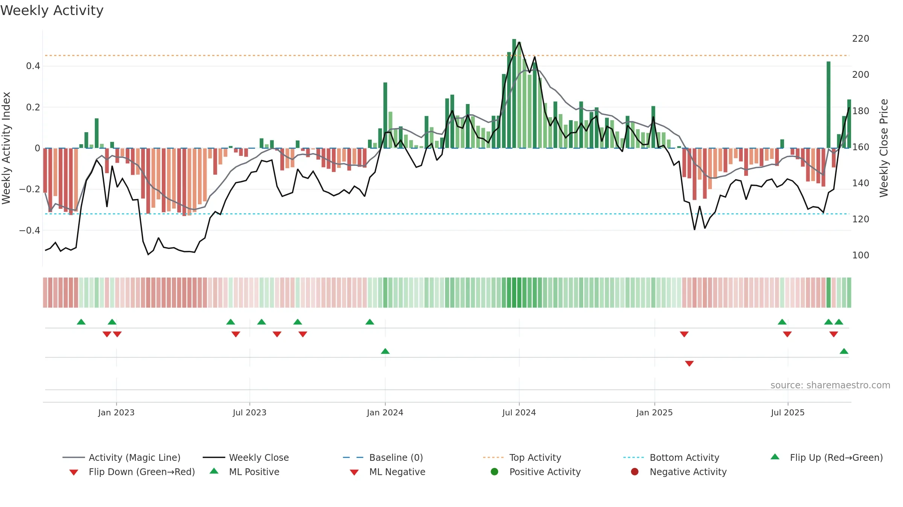Click the Flip Down red triangle legend icon
The width and height of the screenshot is (903, 507).
[x=74, y=472]
